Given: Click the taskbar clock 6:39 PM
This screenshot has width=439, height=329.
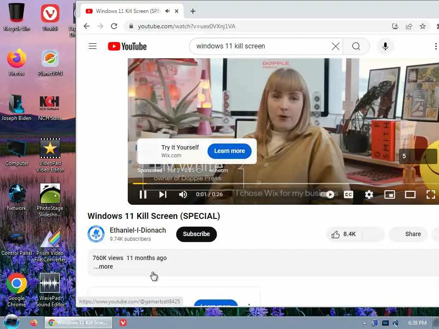Looking at the screenshot, I should click(417, 323).
